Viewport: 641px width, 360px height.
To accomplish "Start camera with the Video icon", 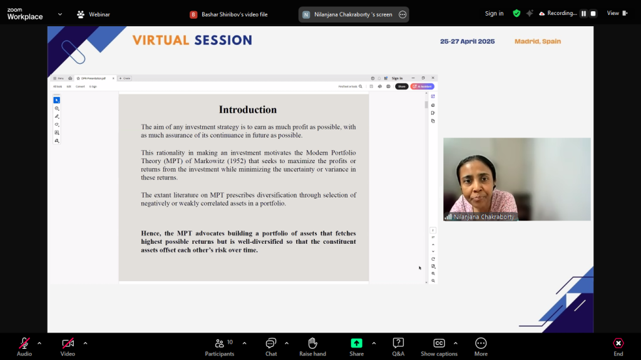I will coord(68,343).
